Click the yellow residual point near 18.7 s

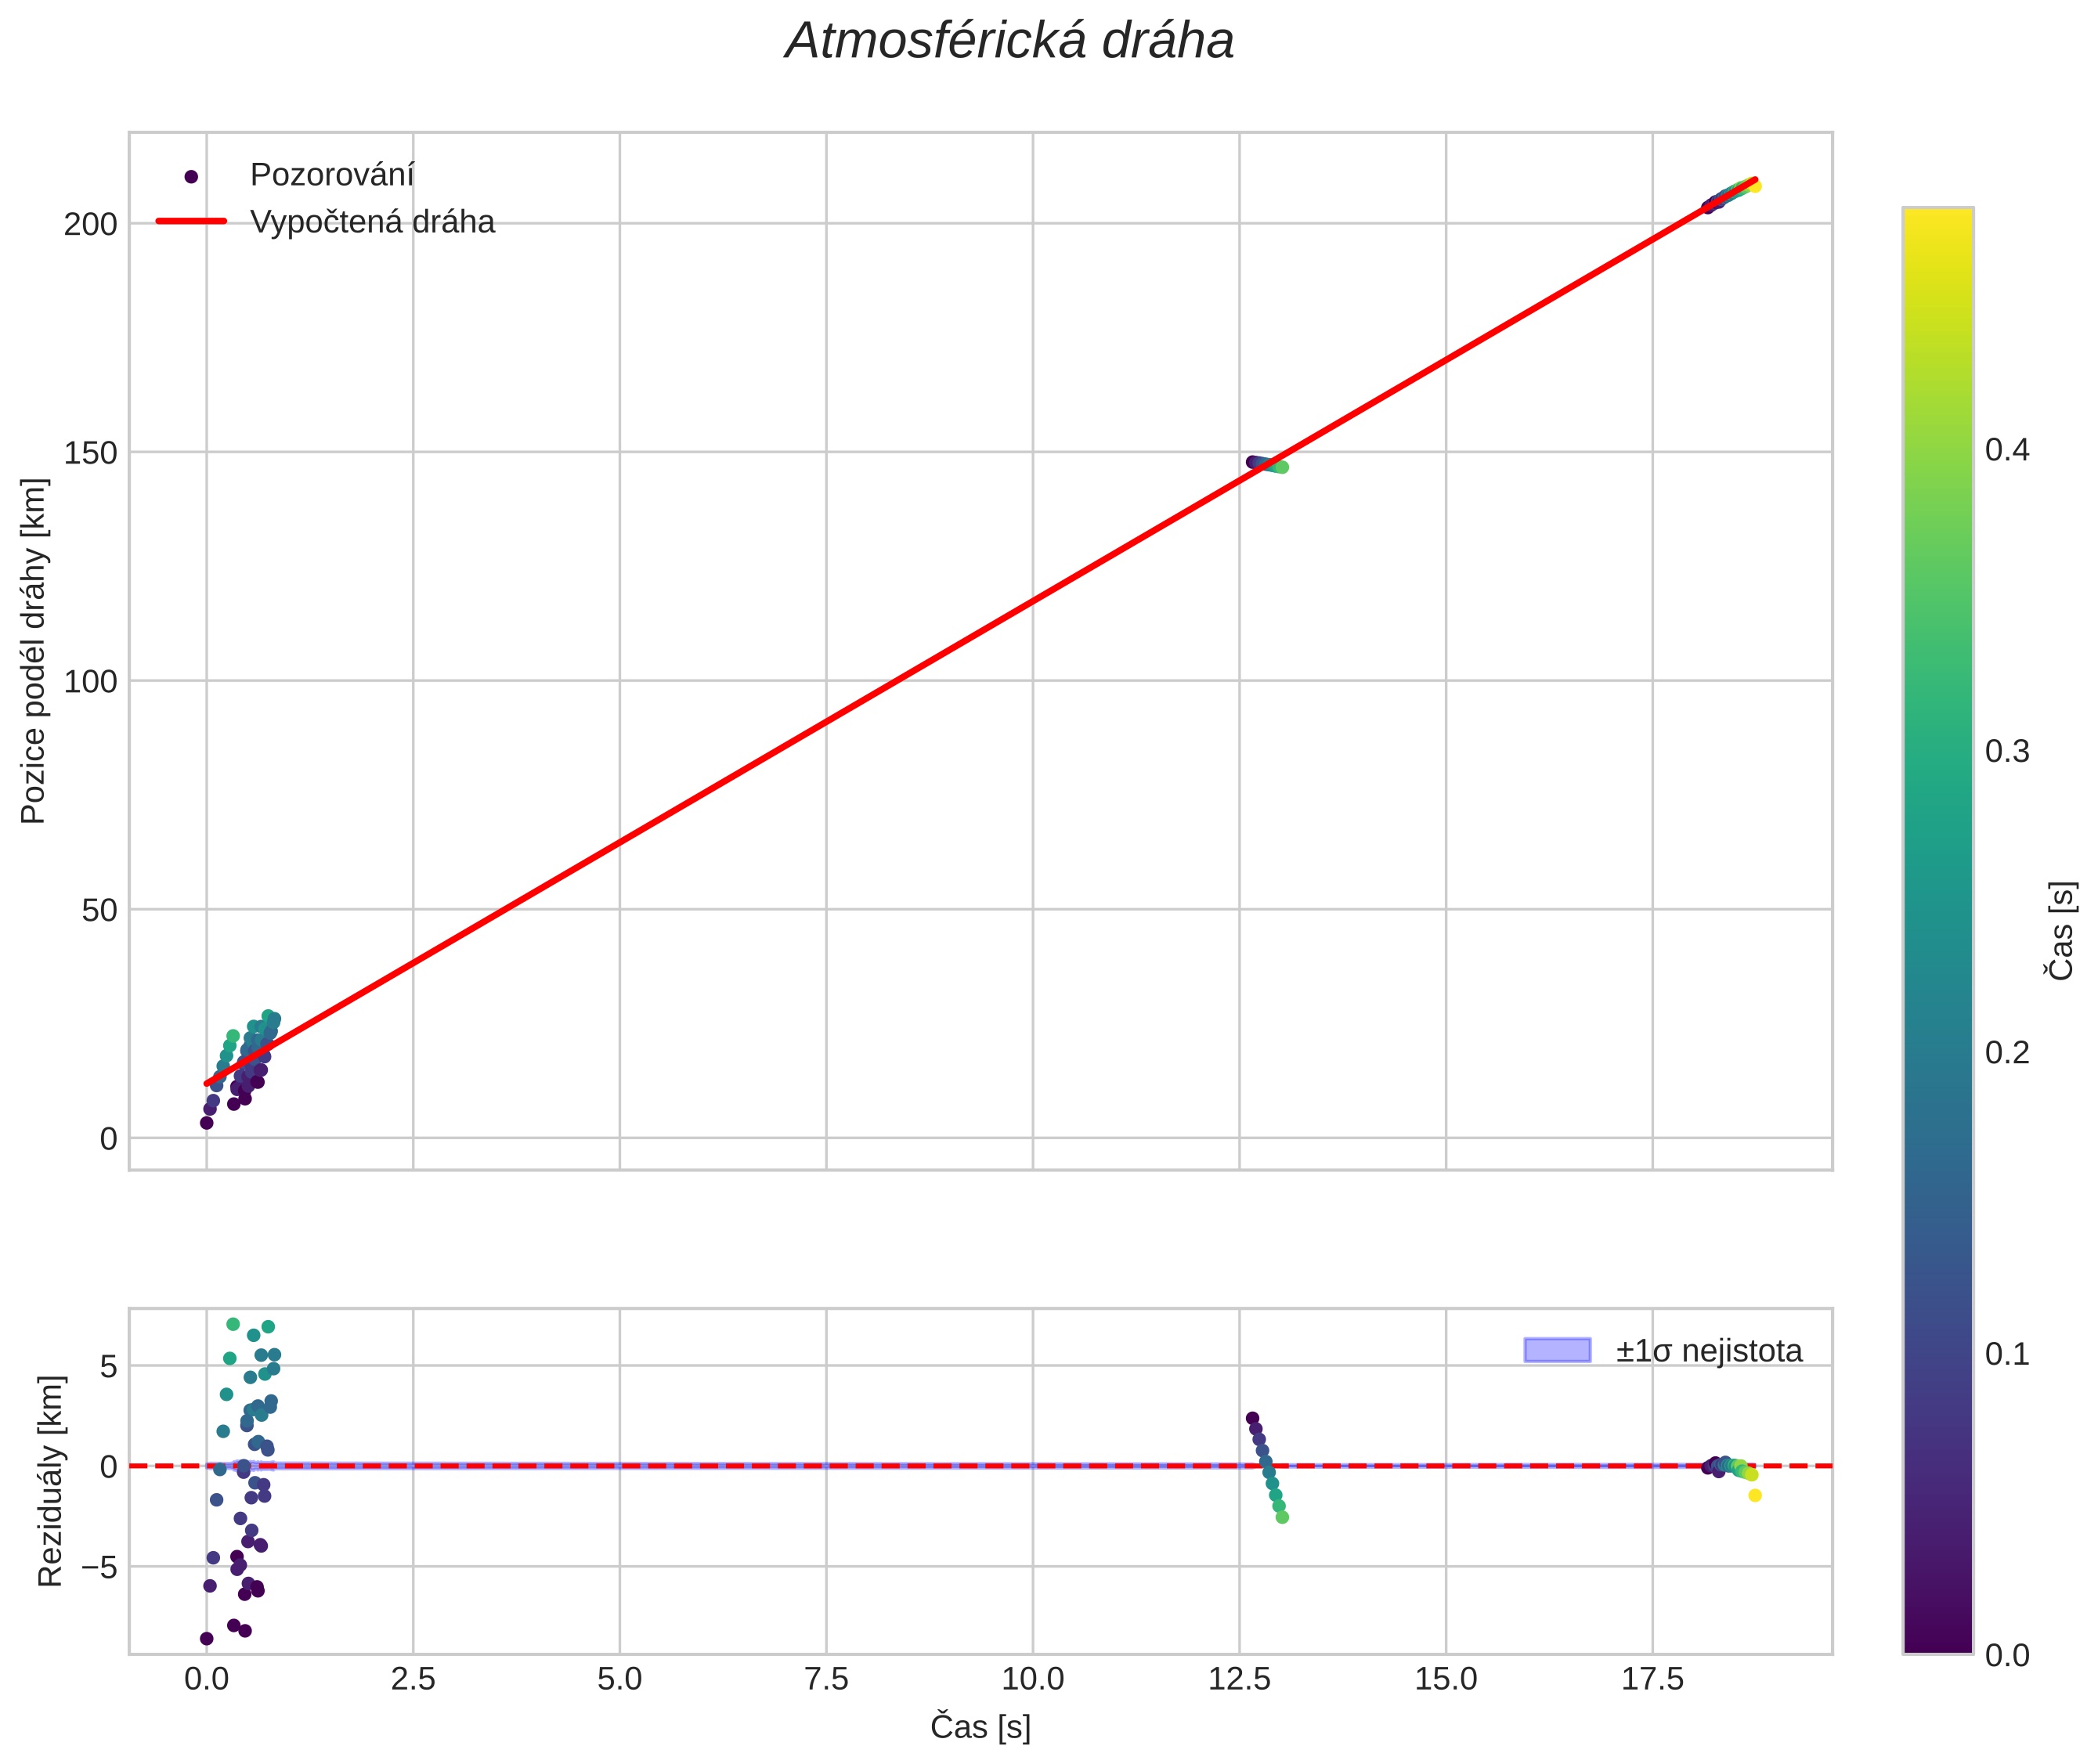[x=1755, y=1496]
